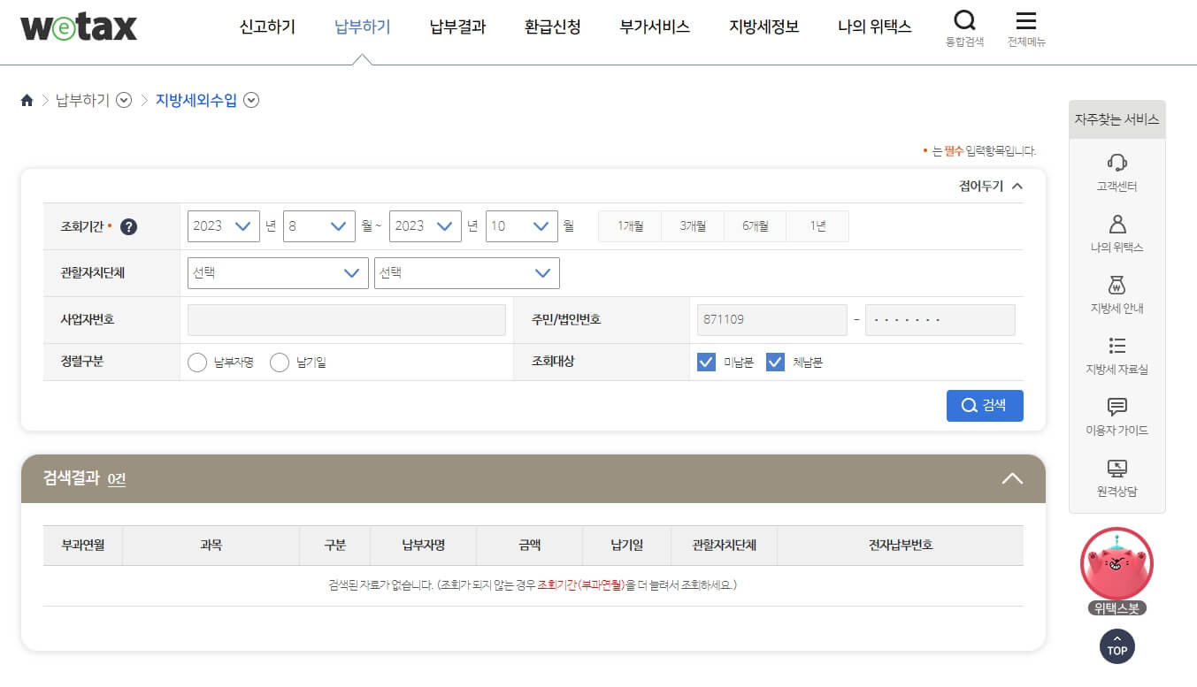Uncheck the 체납분 checkbox

[x=775, y=362]
